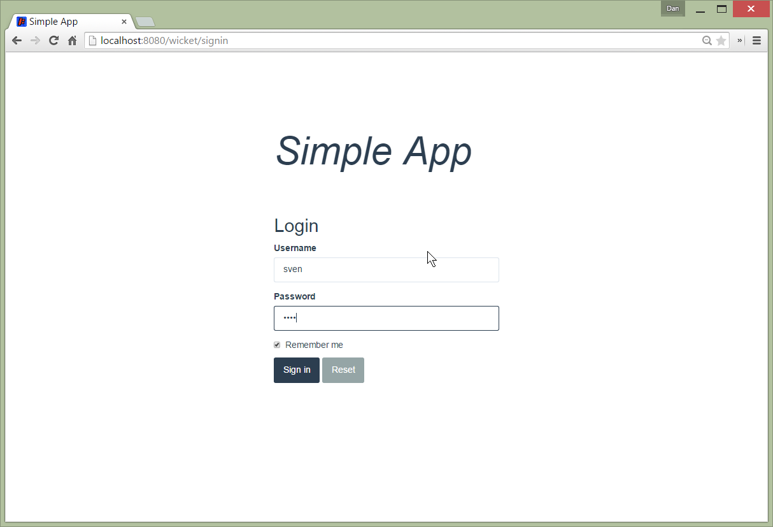Uncheck the Remember me checkbox
773x527 pixels.
pyautogui.click(x=277, y=345)
